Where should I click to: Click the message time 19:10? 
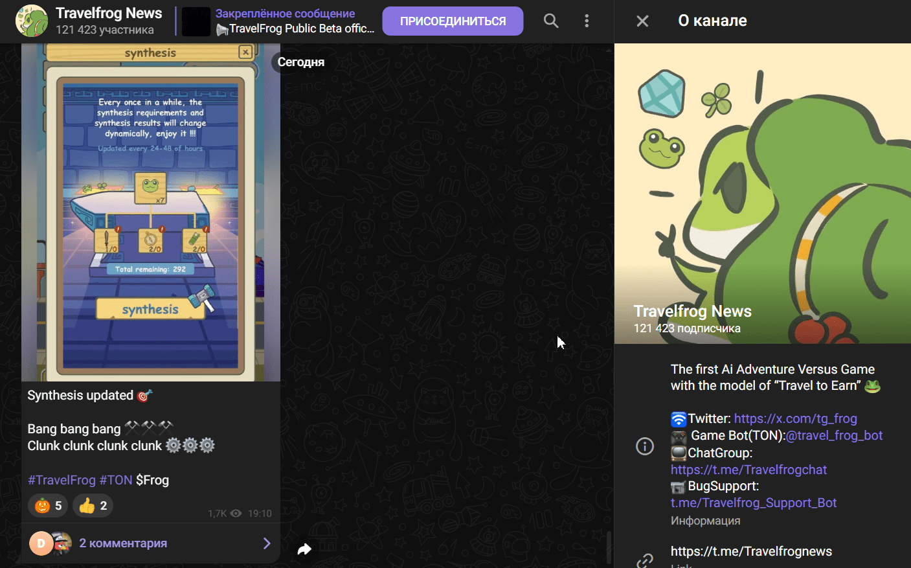click(x=260, y=514)
